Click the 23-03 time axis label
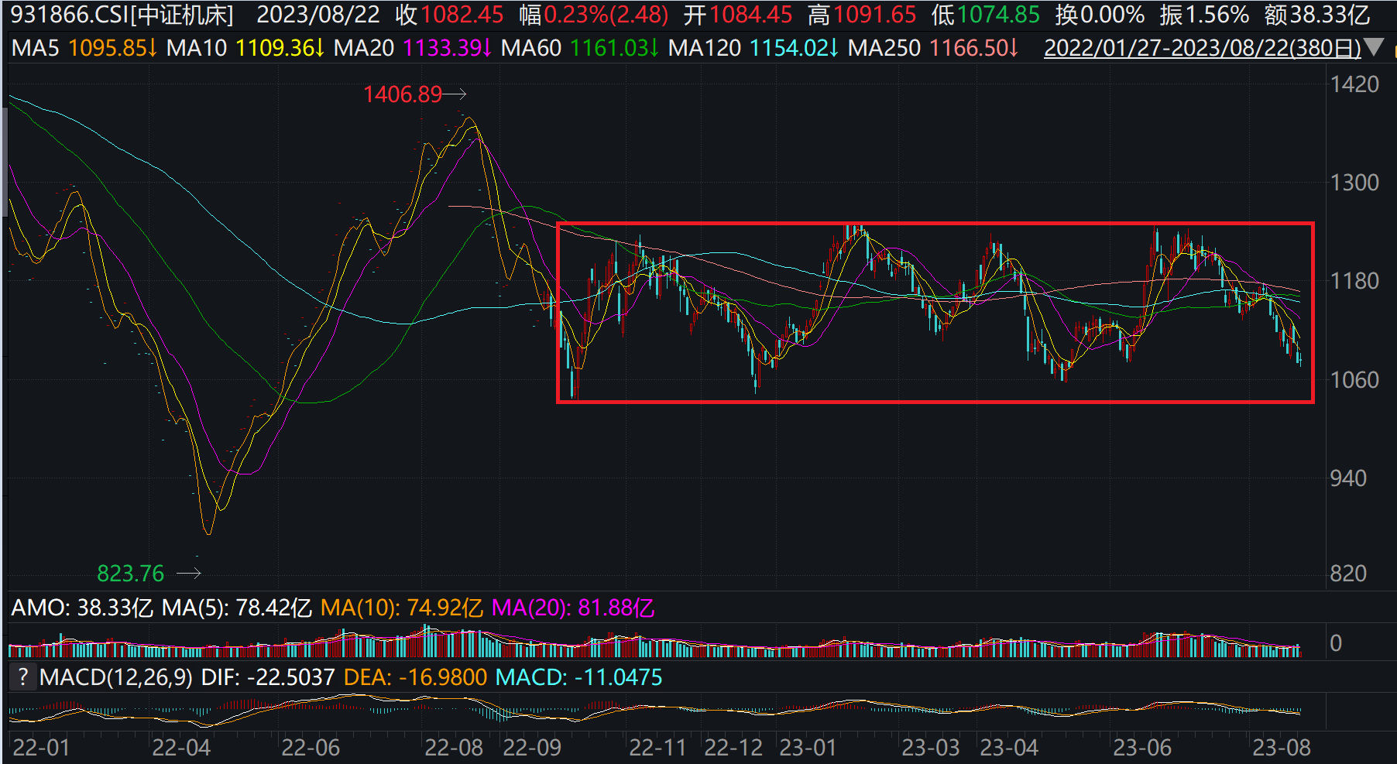Viewport: 1397px width, 764px height. click(931, 748)
